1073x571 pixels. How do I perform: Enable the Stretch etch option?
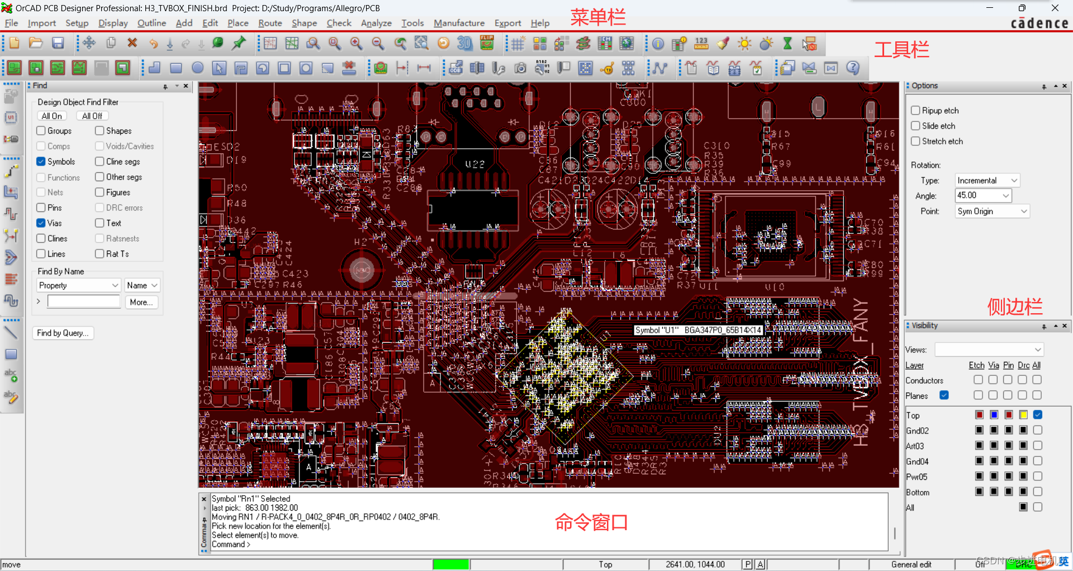[915, 141]
